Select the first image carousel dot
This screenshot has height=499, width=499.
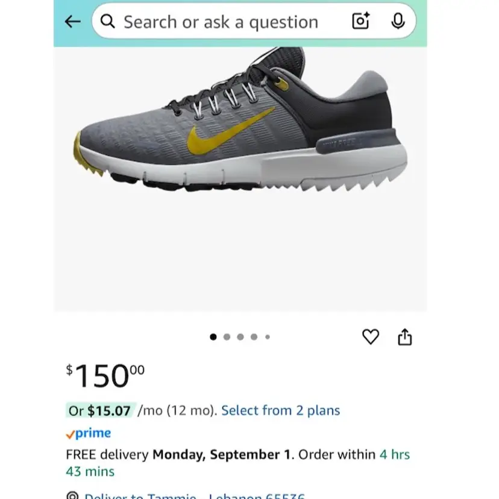pos(213,337)
